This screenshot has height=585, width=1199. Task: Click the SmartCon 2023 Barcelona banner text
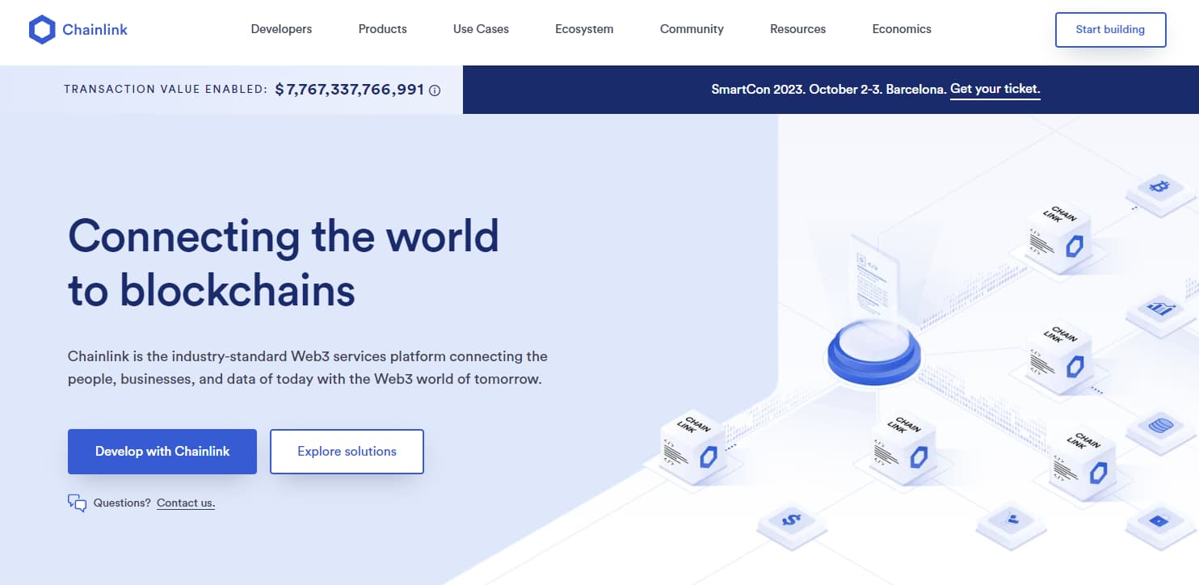828,90
